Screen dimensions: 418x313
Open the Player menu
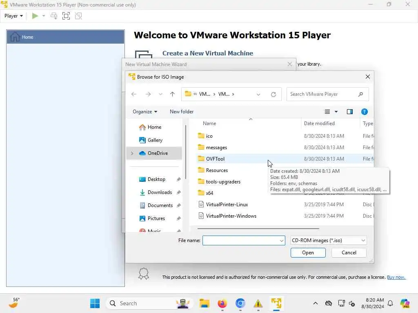[13, 16]
